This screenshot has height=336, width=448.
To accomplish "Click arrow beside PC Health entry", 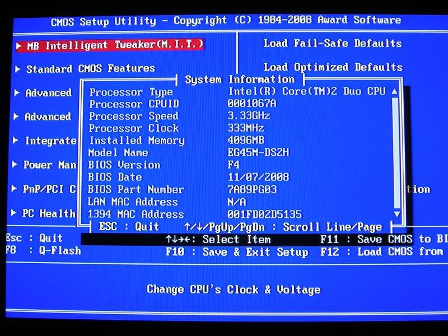I will (x=13, y=213).
